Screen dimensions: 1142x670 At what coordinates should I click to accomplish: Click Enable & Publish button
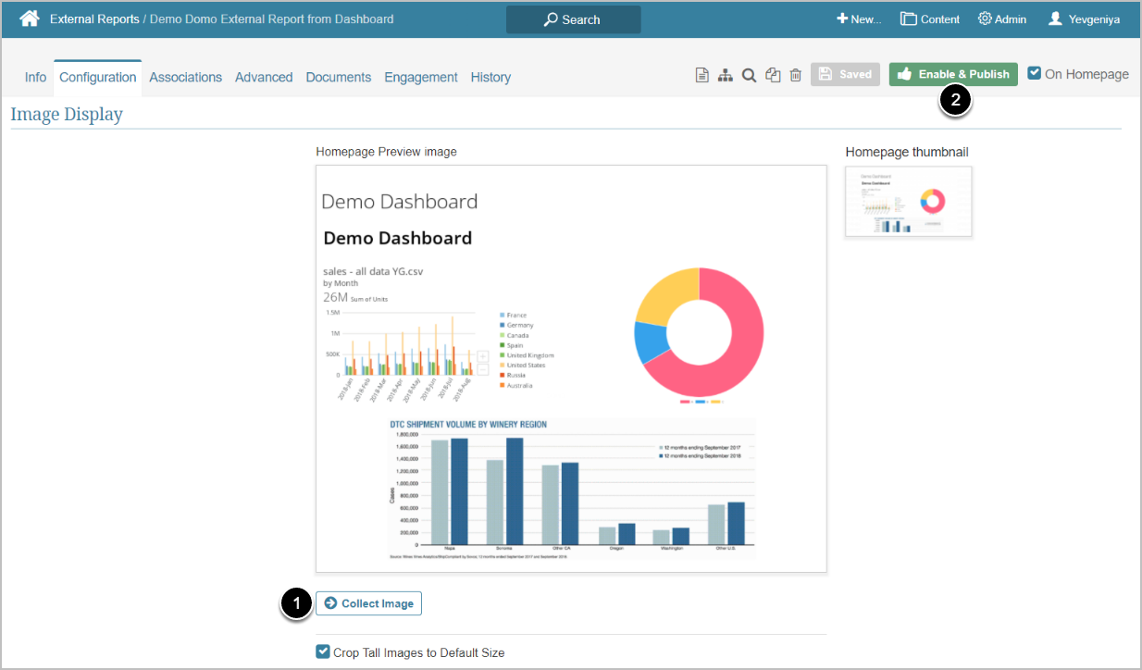coord(953,74)
